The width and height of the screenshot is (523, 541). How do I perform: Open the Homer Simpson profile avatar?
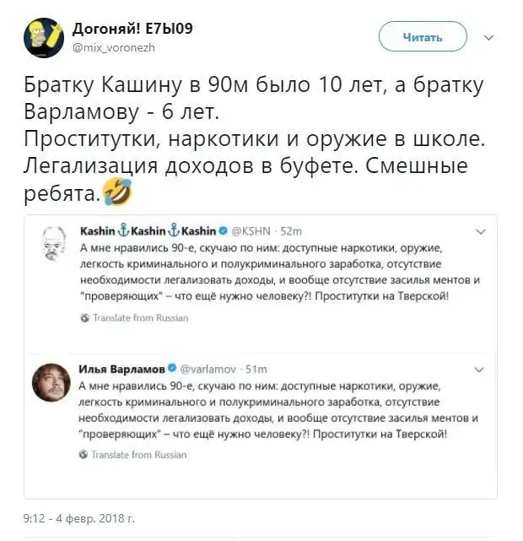44,38
